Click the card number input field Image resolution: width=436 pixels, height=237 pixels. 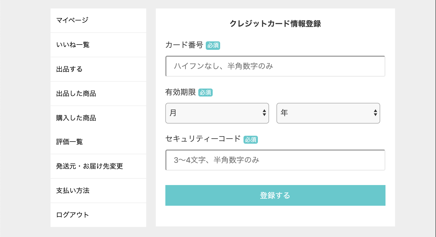[x=275, y=66]
